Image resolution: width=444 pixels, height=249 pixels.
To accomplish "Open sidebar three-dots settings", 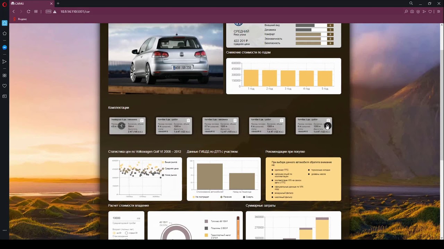I will (x=5, y=230).
